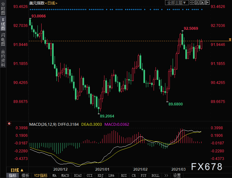Open the 合约资料 side tab
The width and height of the screenshot is (232, 178).
tap(3, 58)
